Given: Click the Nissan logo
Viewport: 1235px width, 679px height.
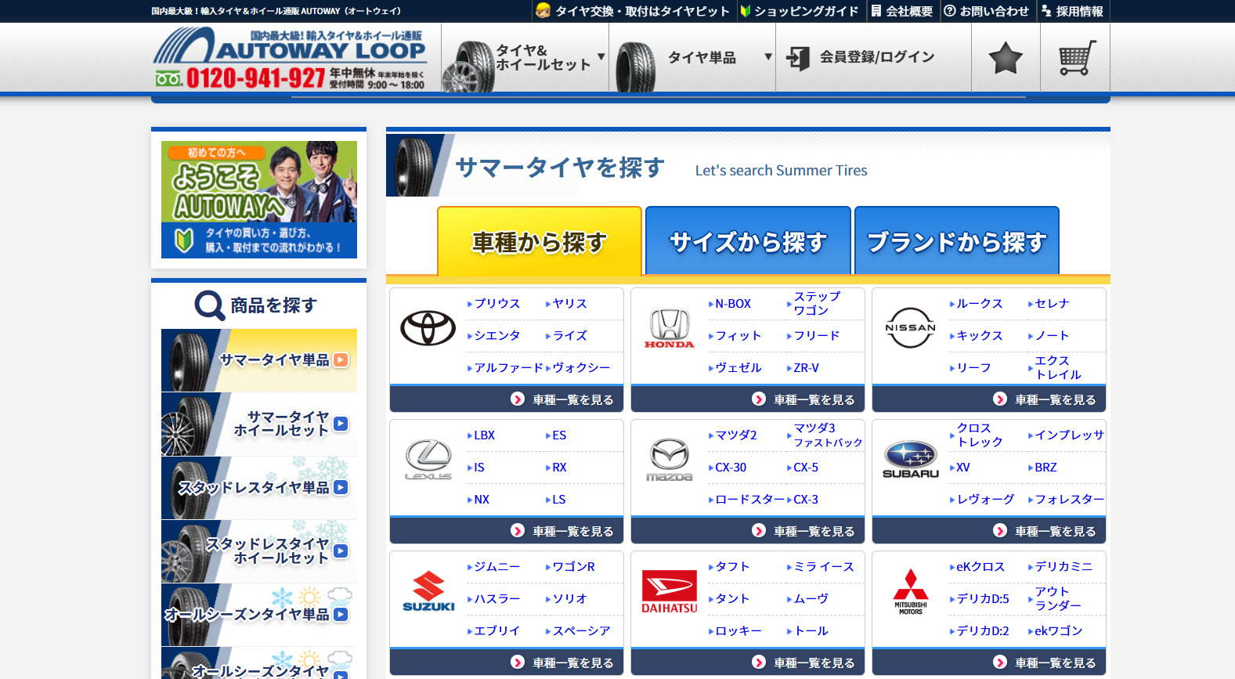Looking at the screenshot, I should [x=910, y=328].
